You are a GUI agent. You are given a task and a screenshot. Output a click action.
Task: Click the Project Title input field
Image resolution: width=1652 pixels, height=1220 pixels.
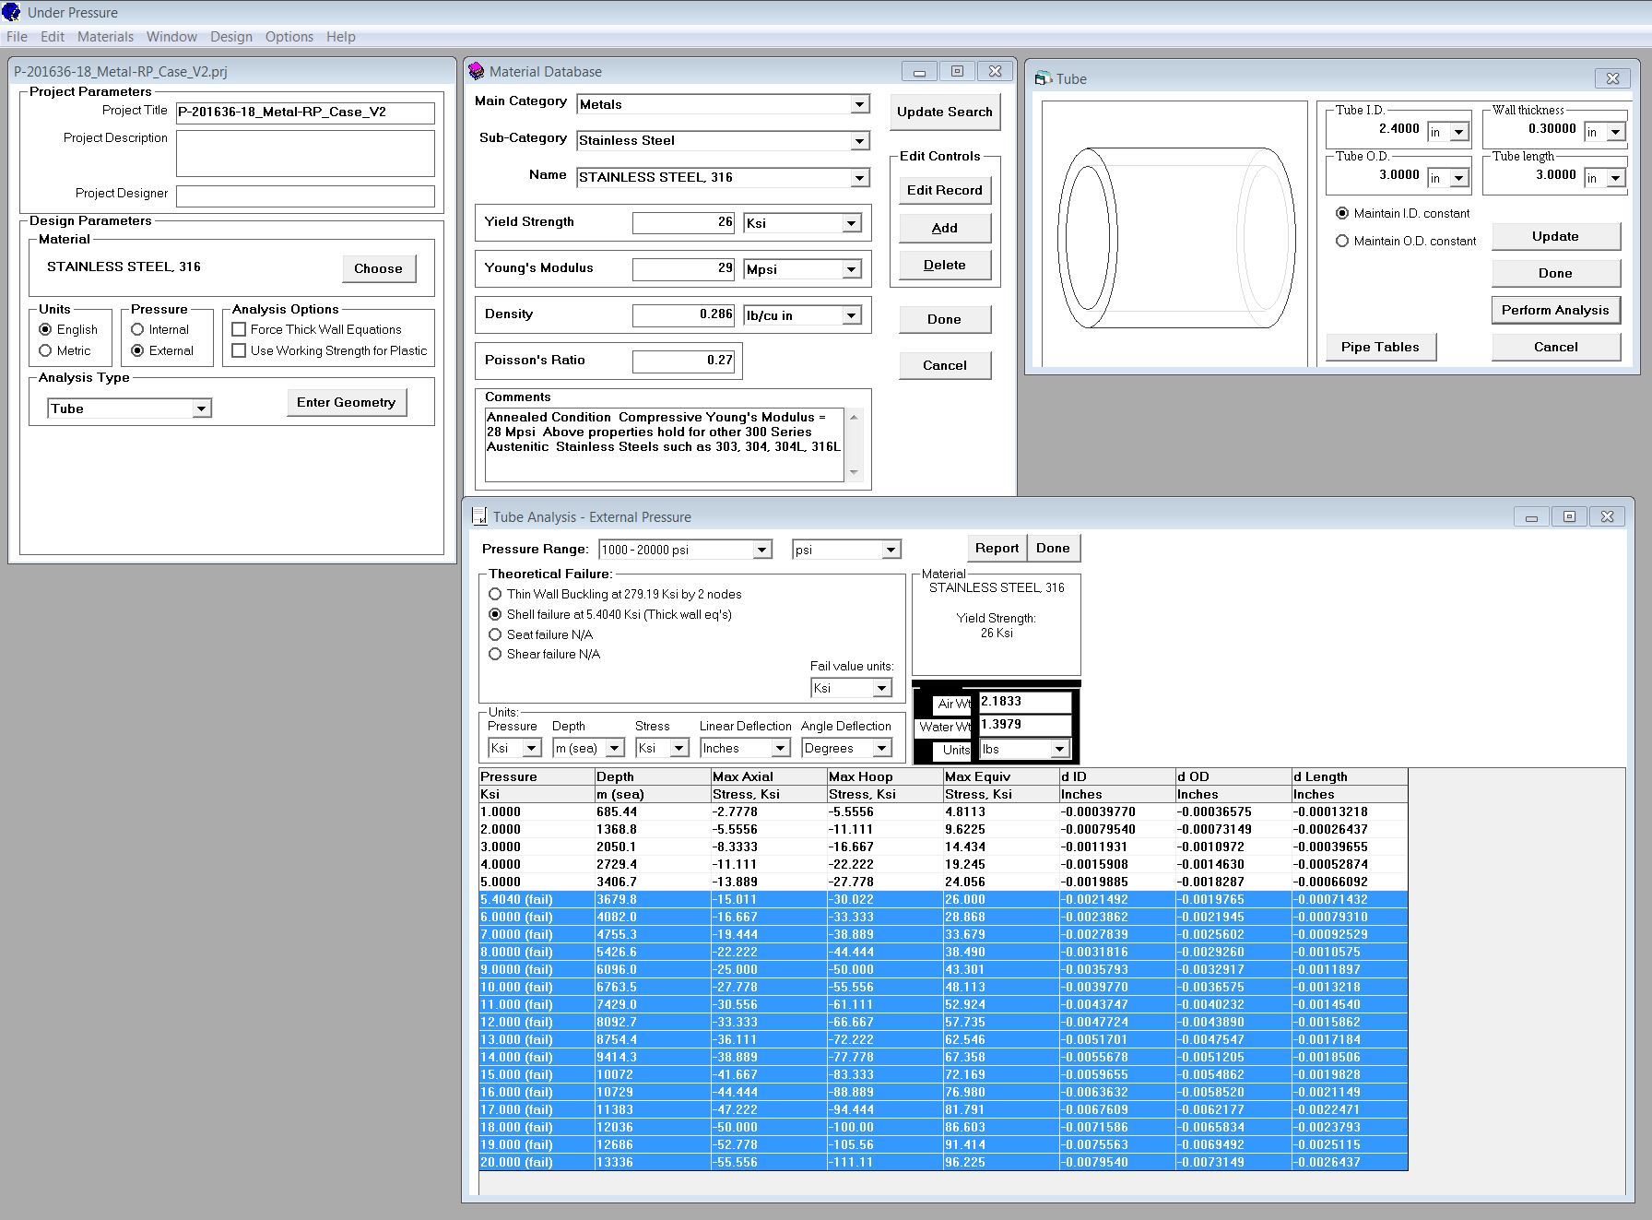305,113
